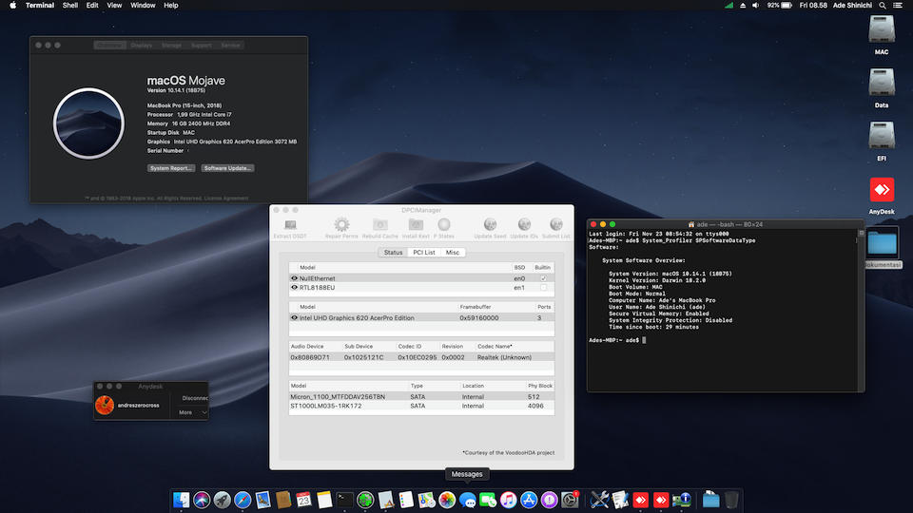
Task: Click Extract DSDT in DPCIManager toolbar
Action: tap(290, 228)
